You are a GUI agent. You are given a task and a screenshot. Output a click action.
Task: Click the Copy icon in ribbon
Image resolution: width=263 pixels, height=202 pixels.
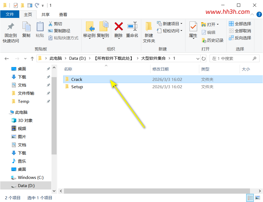[x=26, y=27]
